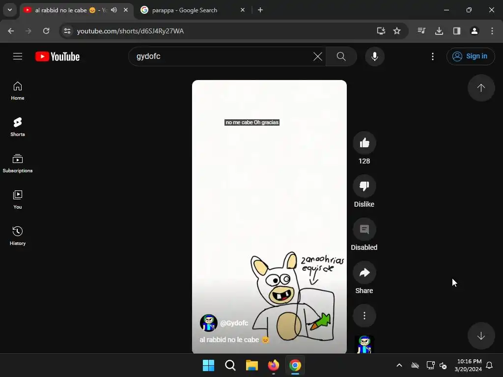Open media controls in Chrome toolbar
Viewport: 503px width, 377px height.
[421, 31]
